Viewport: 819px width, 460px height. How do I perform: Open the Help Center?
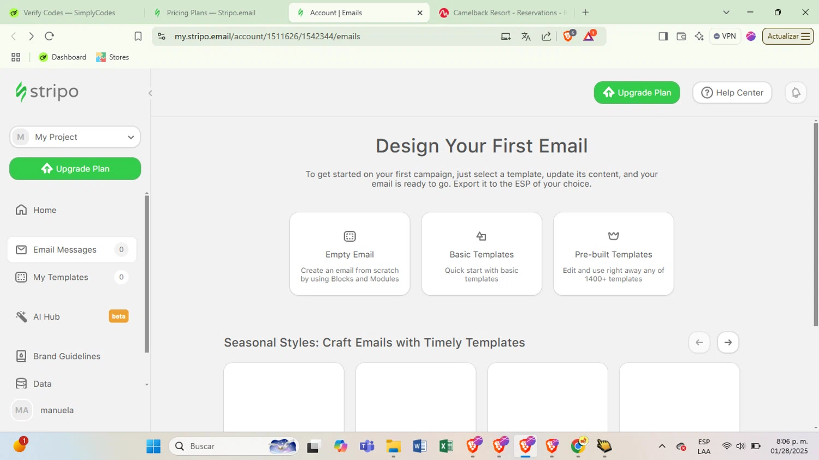[x=732, y=93]
